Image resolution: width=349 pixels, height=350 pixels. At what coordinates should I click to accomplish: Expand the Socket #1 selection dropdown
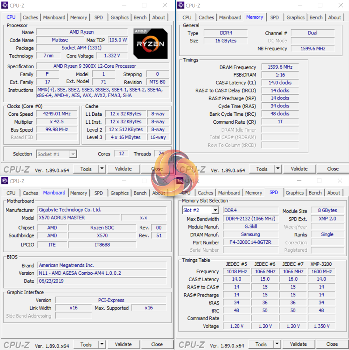[73, 154]
